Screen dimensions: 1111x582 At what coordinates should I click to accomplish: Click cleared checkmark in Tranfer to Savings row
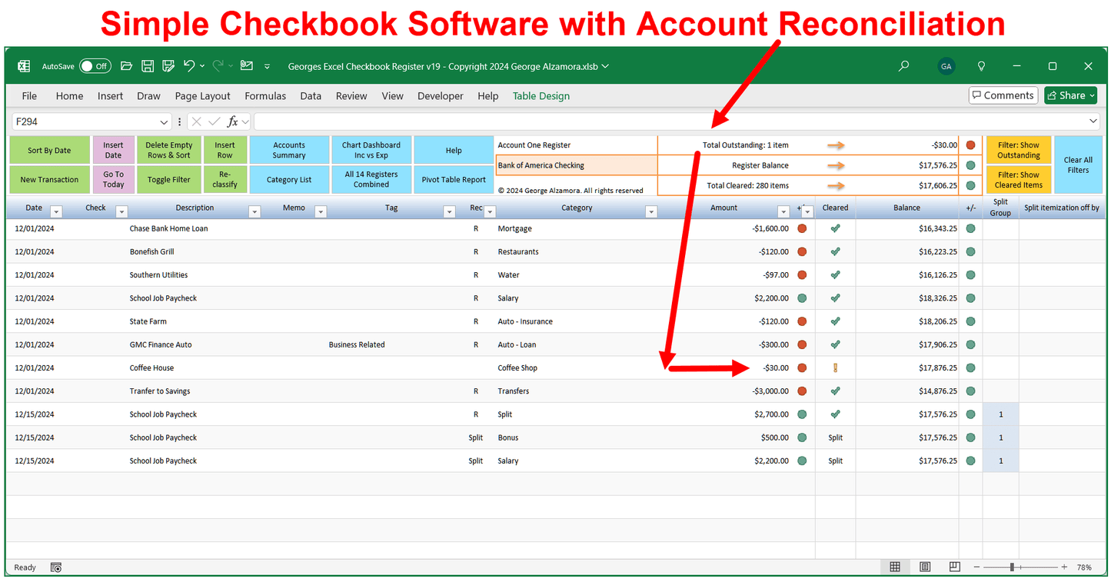[x=835, y=391]
